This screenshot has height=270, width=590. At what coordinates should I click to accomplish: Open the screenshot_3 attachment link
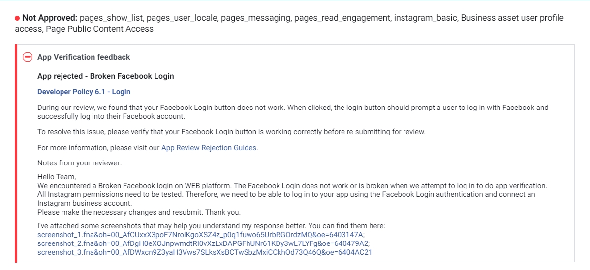click(205, 252)
